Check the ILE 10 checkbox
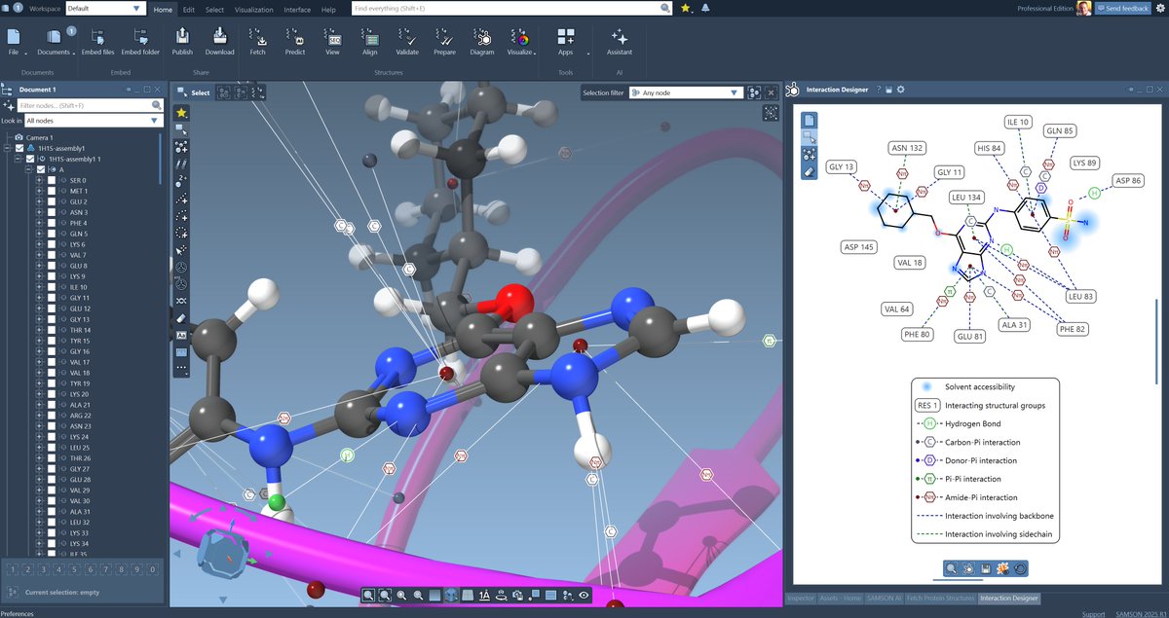This screenshot has height=618, width=1169. coord(52,287)
